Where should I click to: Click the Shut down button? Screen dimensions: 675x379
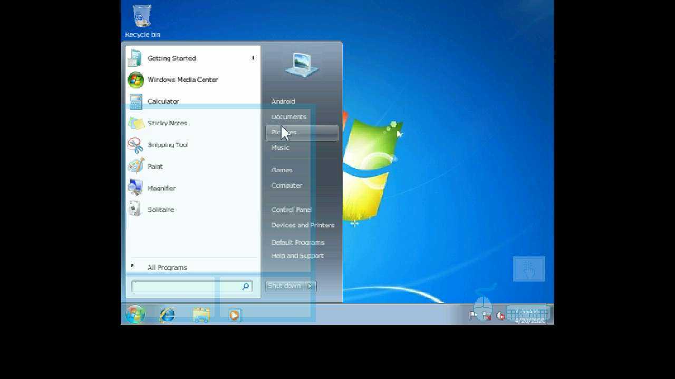(x=285, y=286)
